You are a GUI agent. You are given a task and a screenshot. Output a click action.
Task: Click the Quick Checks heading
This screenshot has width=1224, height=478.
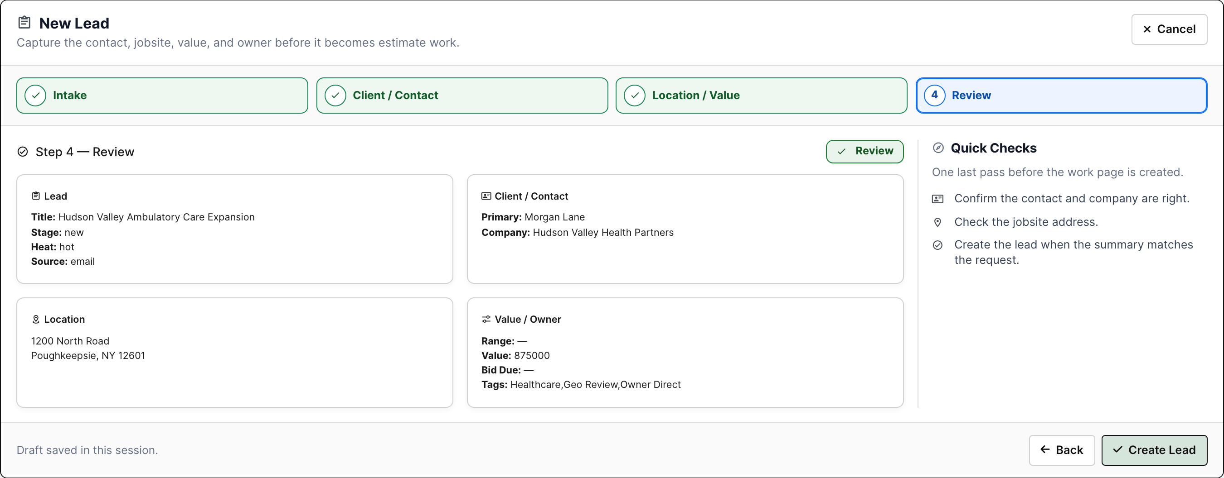[x=993, y=148]
